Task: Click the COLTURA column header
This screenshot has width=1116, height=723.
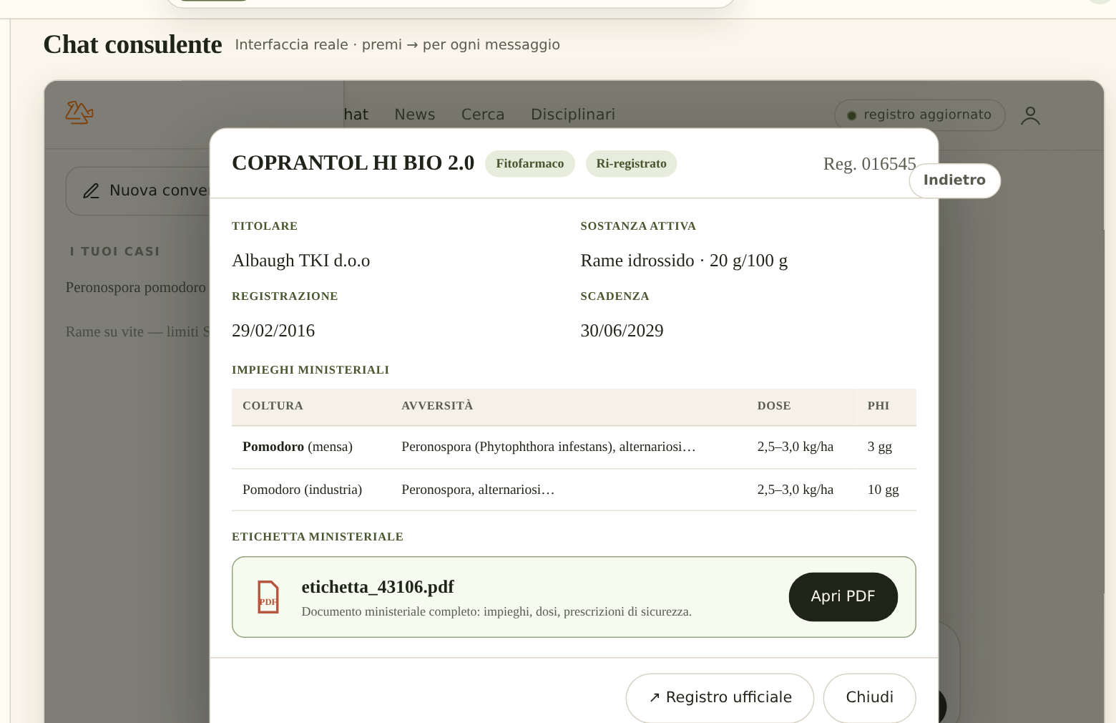Action: click(x=273, y=406)
